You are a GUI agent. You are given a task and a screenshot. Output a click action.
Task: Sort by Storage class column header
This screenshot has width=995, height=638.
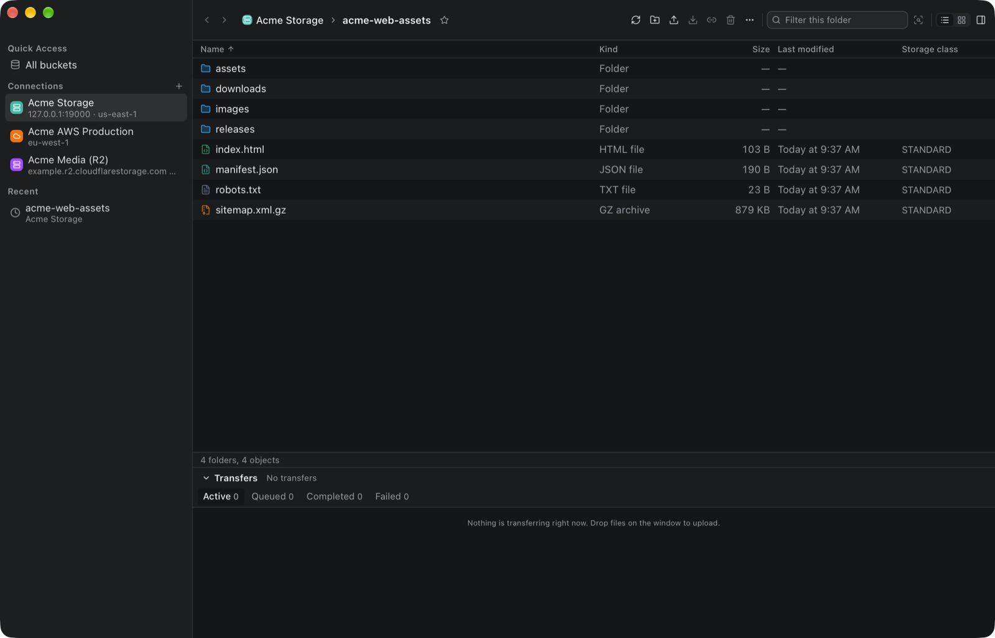930,49
